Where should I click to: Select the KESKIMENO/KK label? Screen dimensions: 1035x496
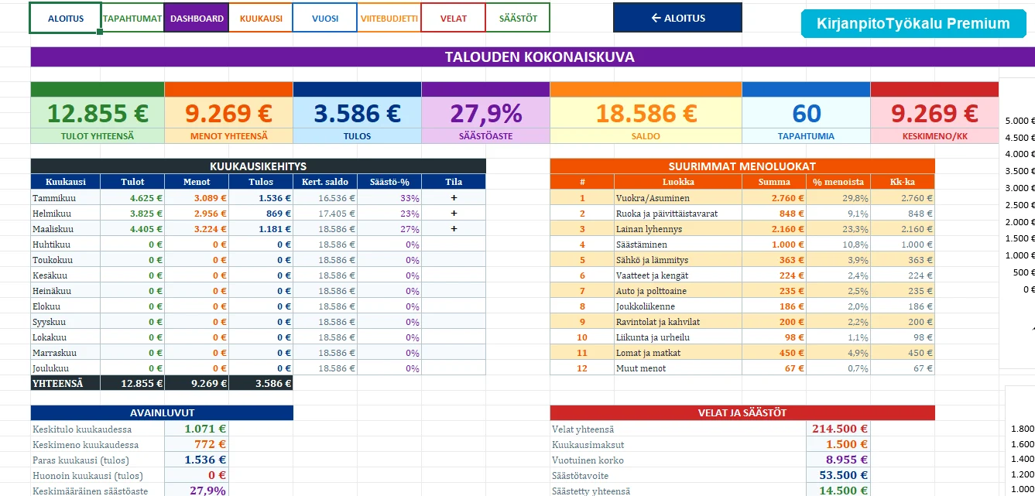pos(934,136)
